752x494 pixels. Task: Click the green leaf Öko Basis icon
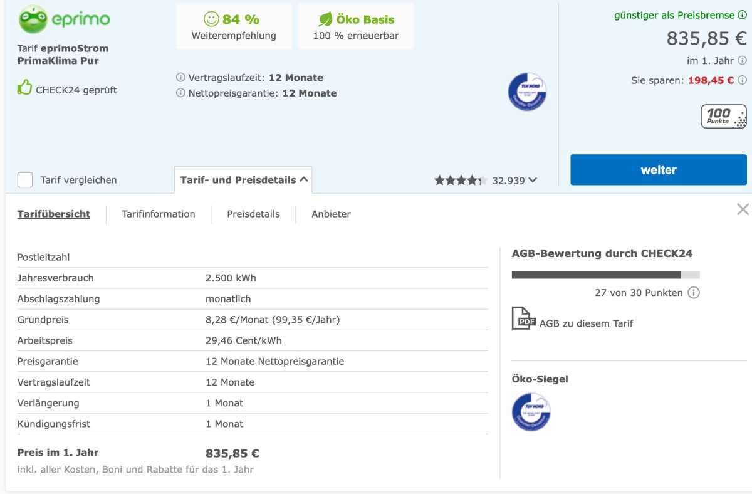tap(325, 19)
